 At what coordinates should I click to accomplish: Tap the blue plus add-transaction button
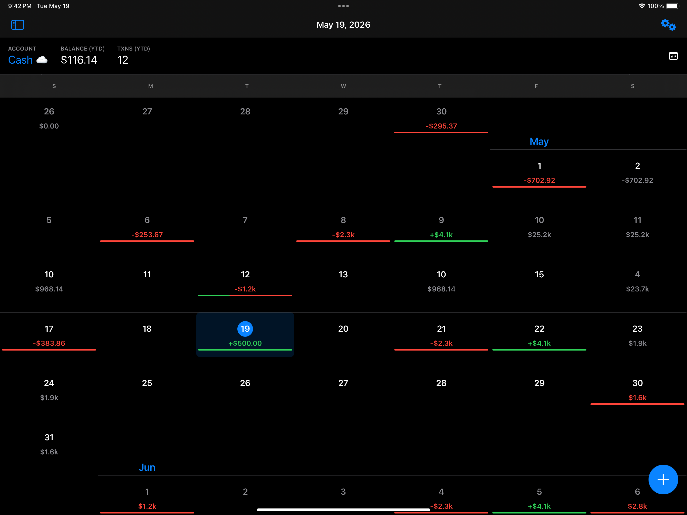663,480
